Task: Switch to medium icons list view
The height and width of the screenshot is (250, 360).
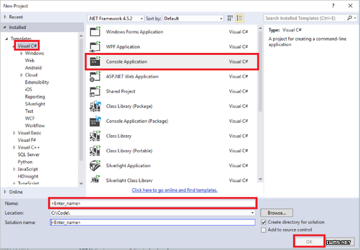Action: click(x=240, y=18)
